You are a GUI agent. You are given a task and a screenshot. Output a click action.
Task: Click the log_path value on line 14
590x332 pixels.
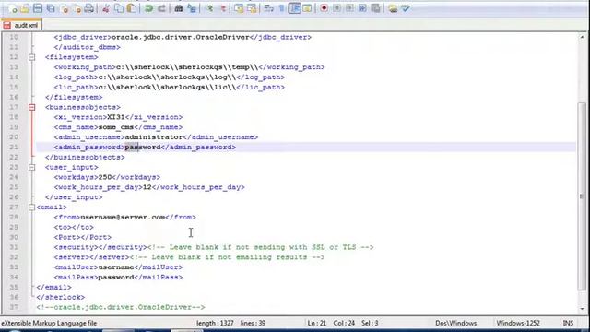(167, 77)
